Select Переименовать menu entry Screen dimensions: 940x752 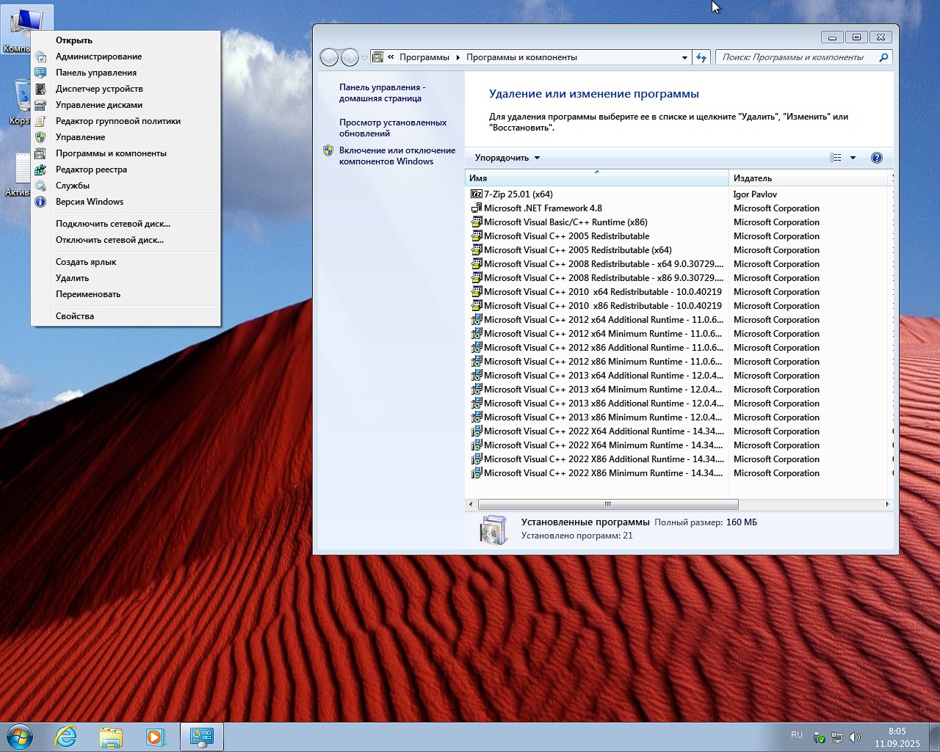point(88,294)
